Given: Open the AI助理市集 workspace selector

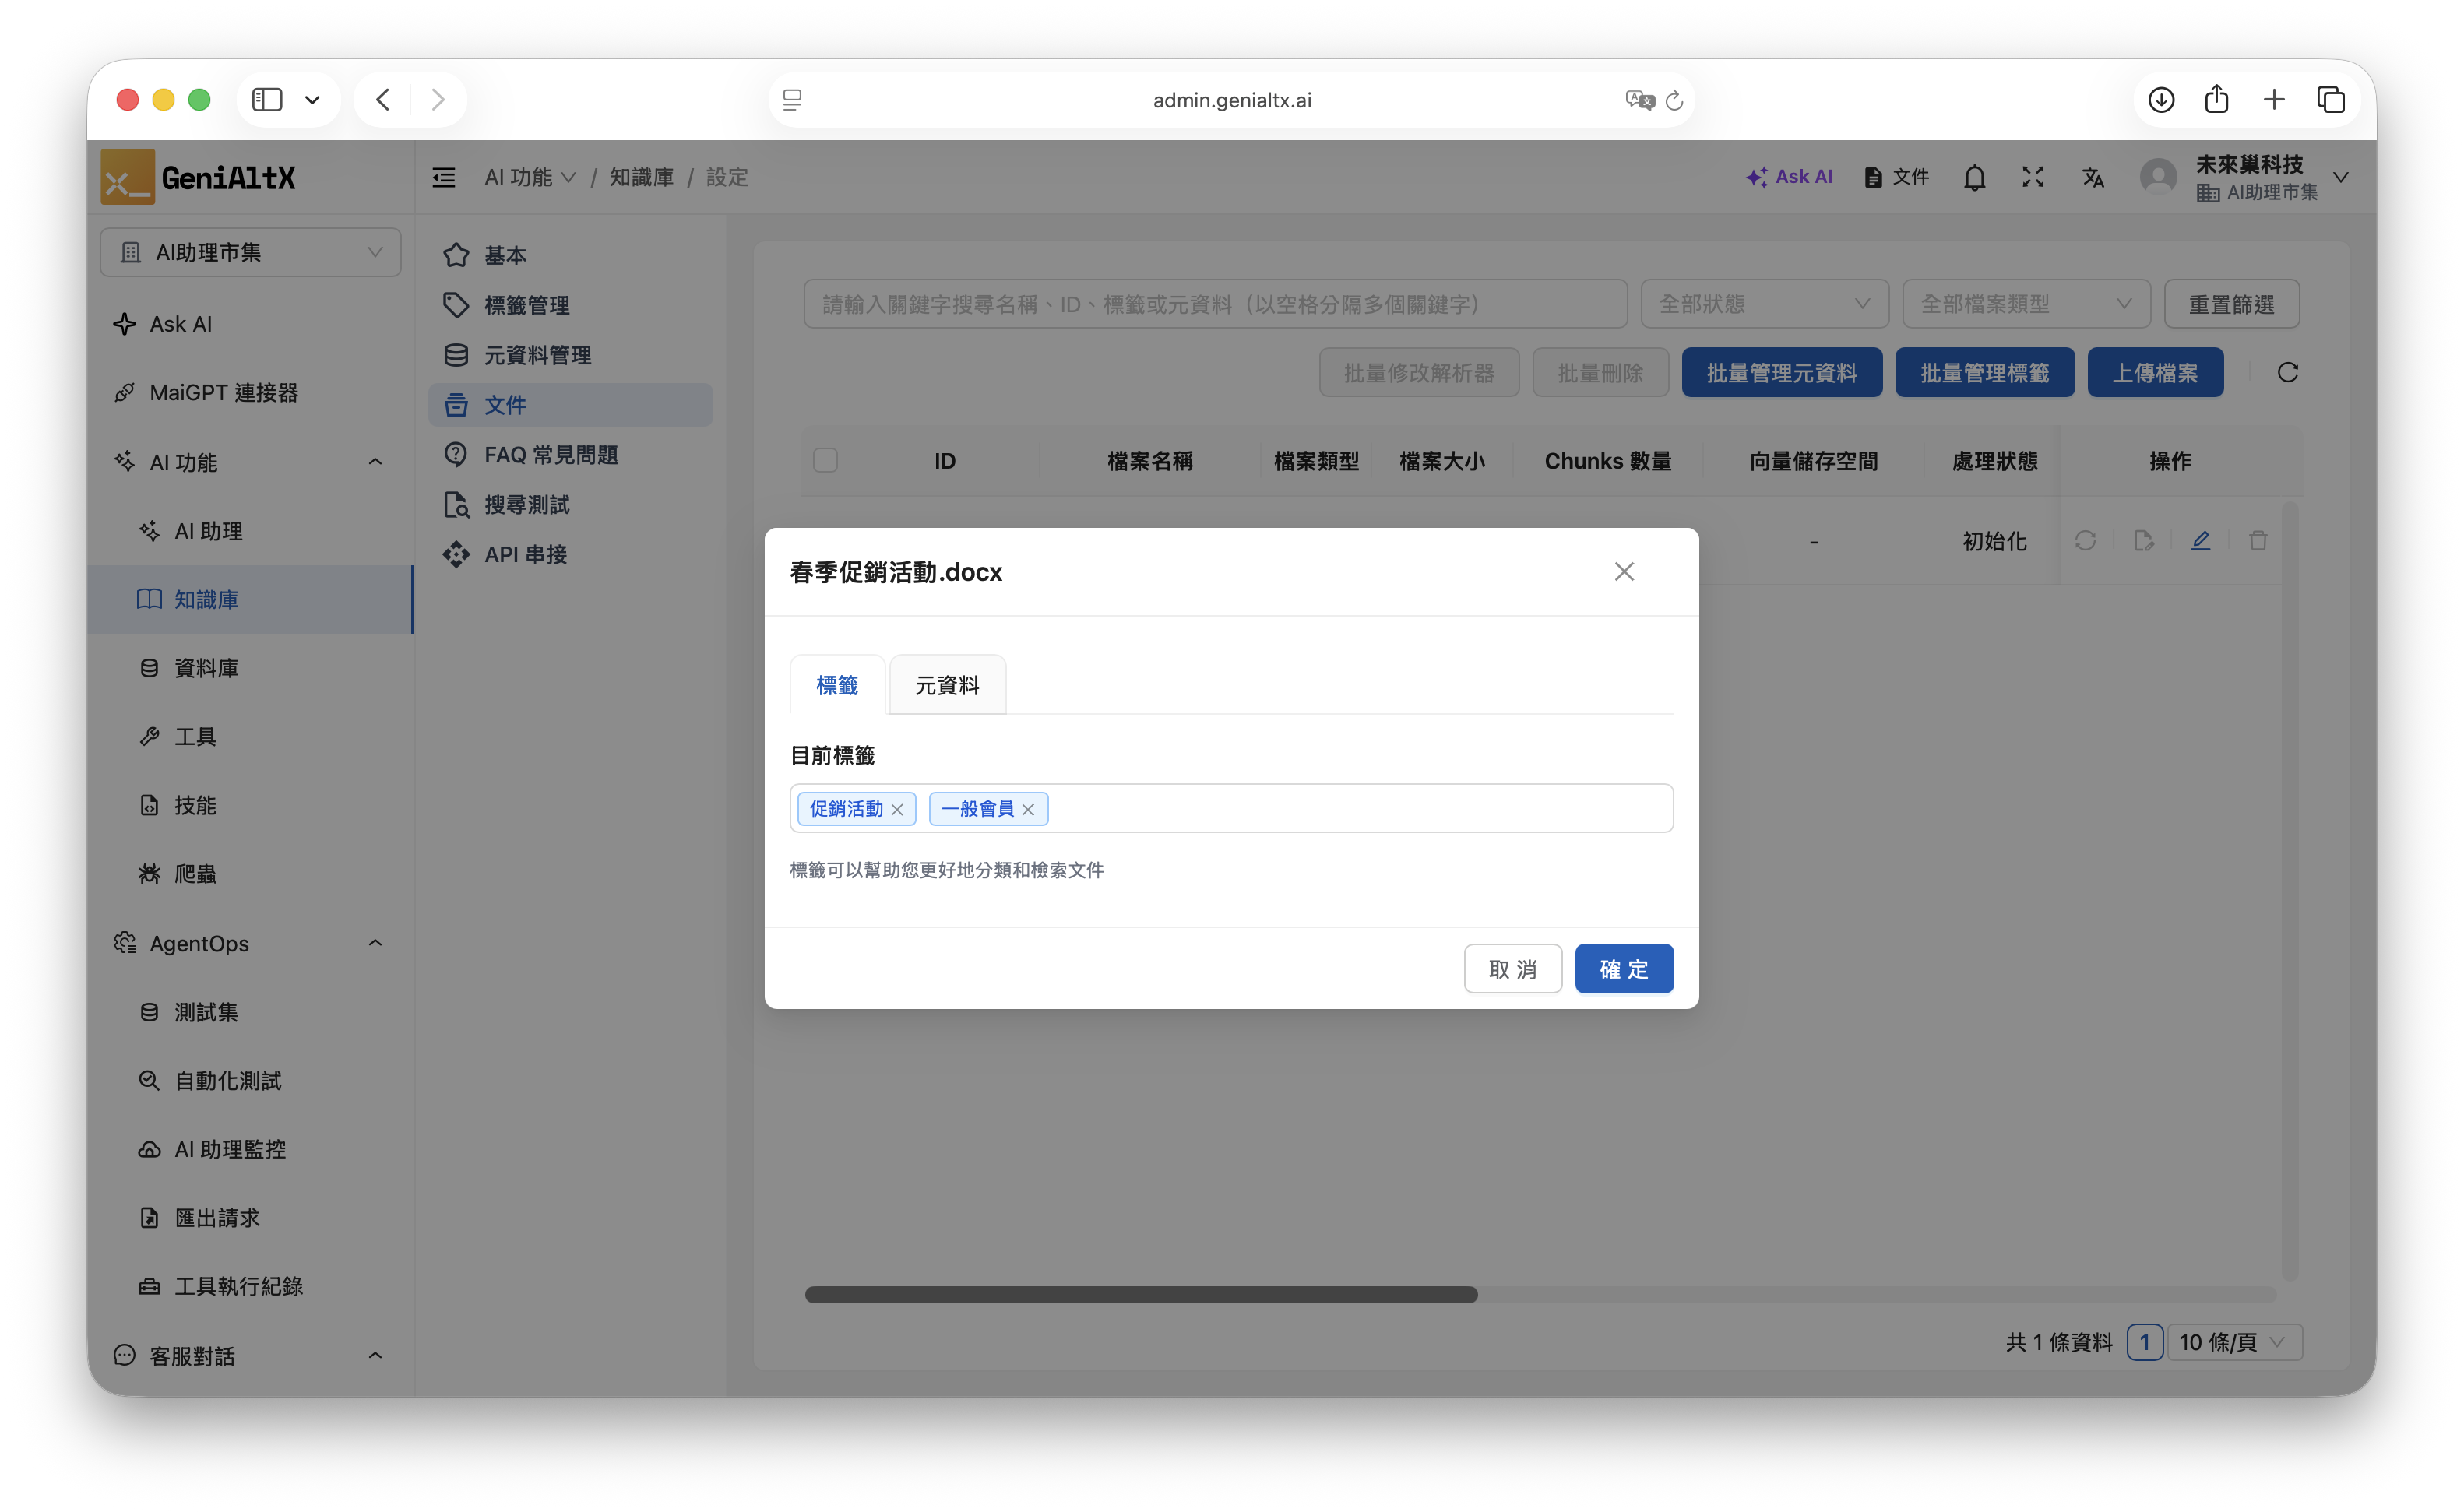Looking at the screenshot, I should (x=250, y=252).
